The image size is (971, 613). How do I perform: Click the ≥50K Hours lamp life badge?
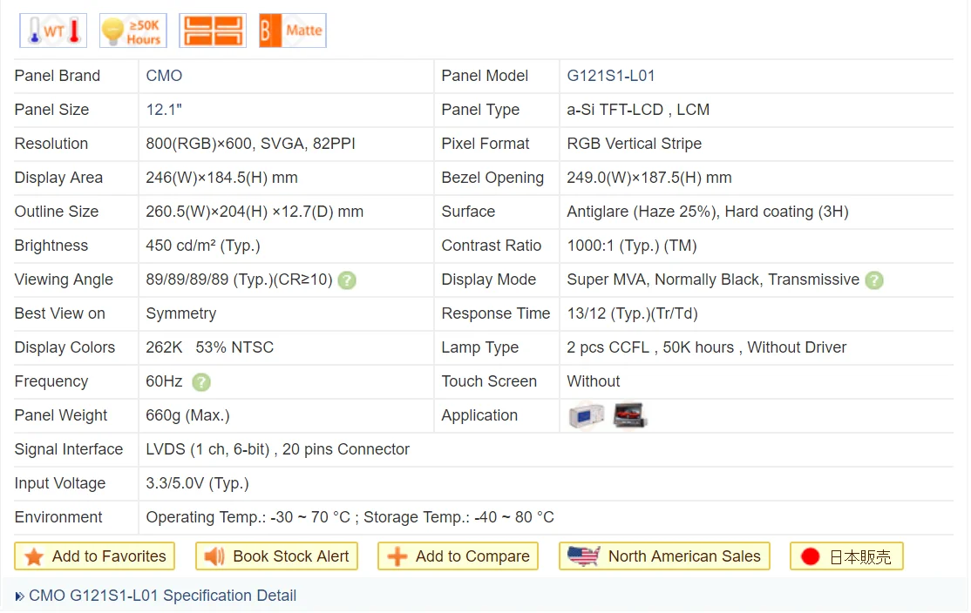click(x=133, y=30)
